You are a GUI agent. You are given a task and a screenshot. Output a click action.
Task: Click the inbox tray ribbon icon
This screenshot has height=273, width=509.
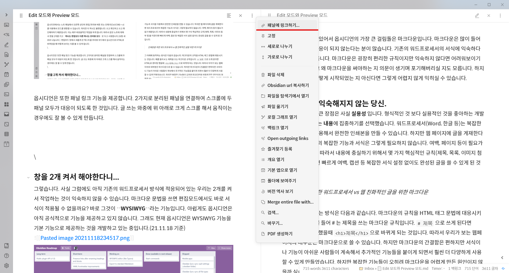(7, 114)
